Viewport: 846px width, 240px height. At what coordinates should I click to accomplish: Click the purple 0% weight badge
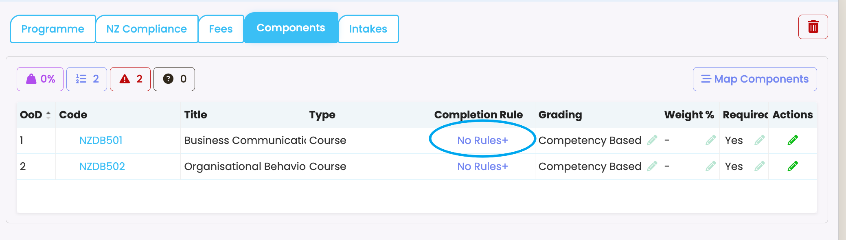point(40,79)
